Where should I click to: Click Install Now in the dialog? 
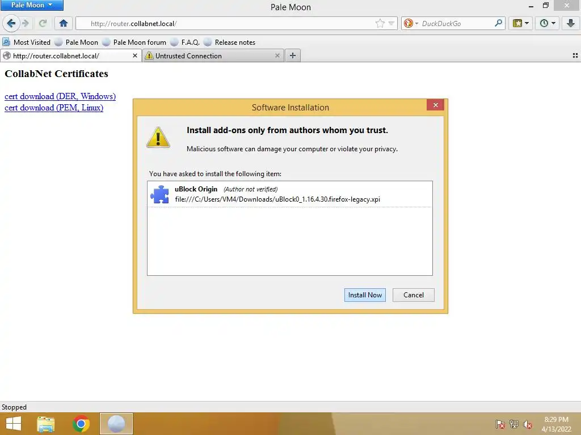point(365,295)
